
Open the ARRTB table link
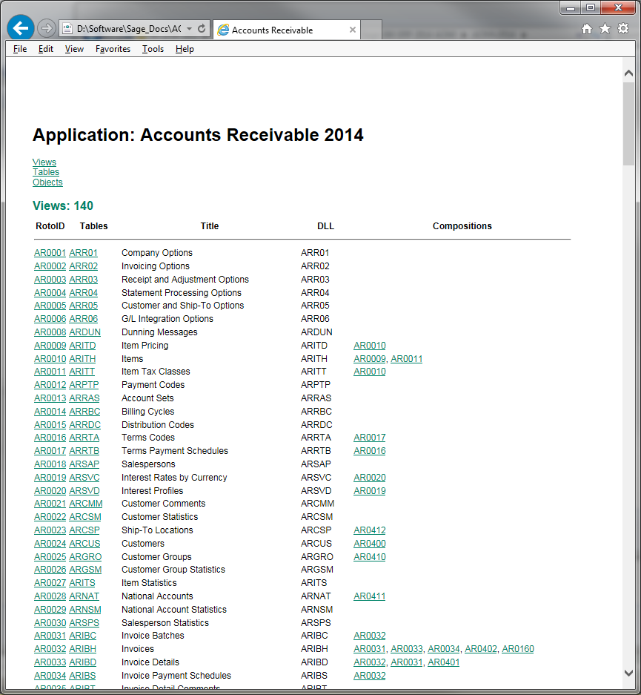click(x=84, y=451)
